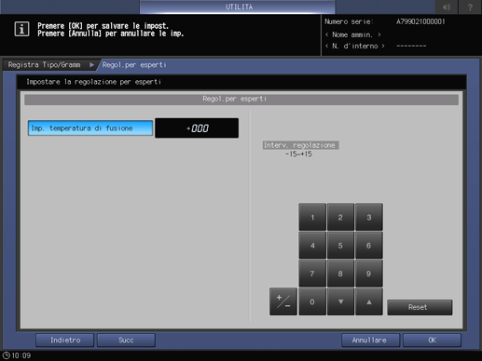This screenshot has height=361, width=482.
Task: Tap keypad digit 3
Action: click(369, 217)
